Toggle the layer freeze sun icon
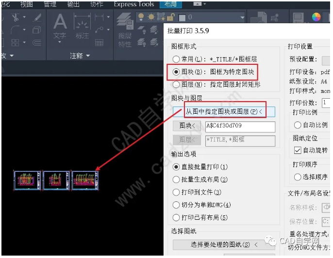 [x=151, y=17]
